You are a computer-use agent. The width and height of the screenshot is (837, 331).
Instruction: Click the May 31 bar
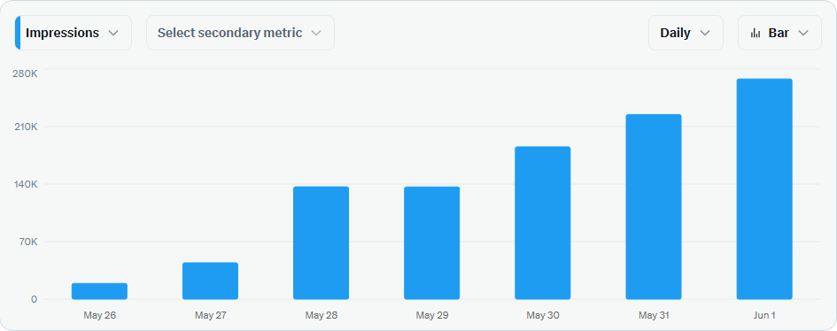point(654,207)
